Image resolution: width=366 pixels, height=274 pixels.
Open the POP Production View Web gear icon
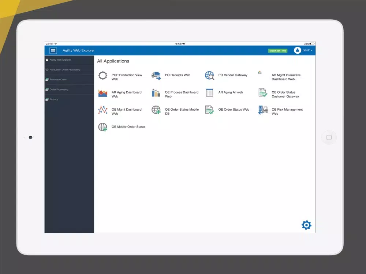[103, 76]
